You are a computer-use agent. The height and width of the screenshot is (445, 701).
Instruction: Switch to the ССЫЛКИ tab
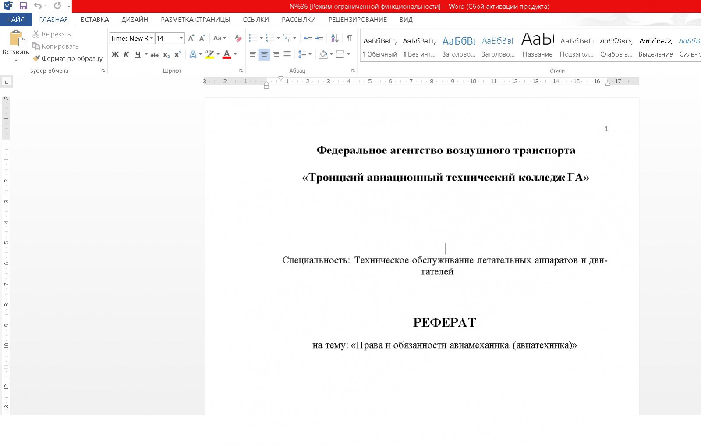pyautogui.click(x=256, y=20)
